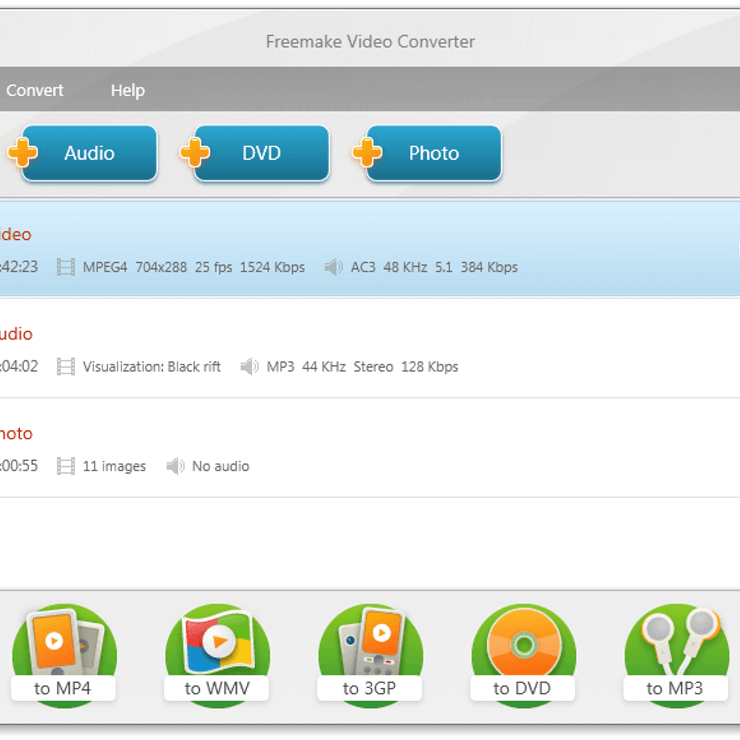Click speaker icon next to MP3 44 KHz
This screenshot has height=740, width=740.
pyautogui.click(x=249, y=367)
